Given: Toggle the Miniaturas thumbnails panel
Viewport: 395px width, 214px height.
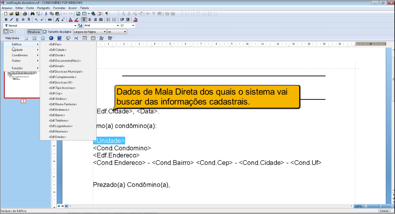Looking at the screenshot, I should (x=34, y=32).
